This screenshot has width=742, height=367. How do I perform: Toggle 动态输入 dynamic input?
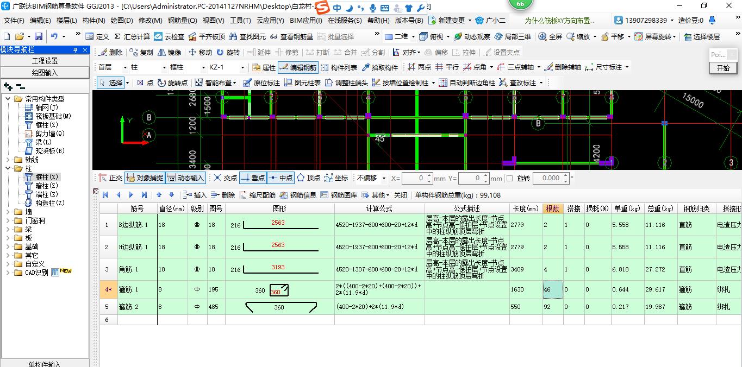[185, 178]
